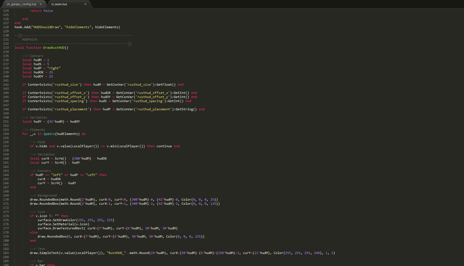Viewport: 464px width, 266px height.
Task: Click 'return false' on line 124
Action: click(41, 11)
